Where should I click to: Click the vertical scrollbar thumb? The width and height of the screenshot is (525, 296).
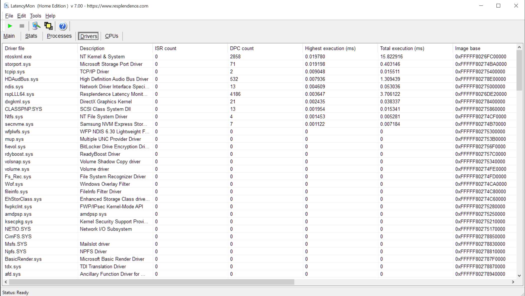(x=519, y=70)
